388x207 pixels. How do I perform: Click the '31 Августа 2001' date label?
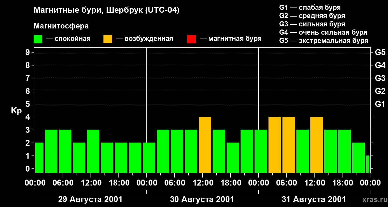click(x=314, y=199)
